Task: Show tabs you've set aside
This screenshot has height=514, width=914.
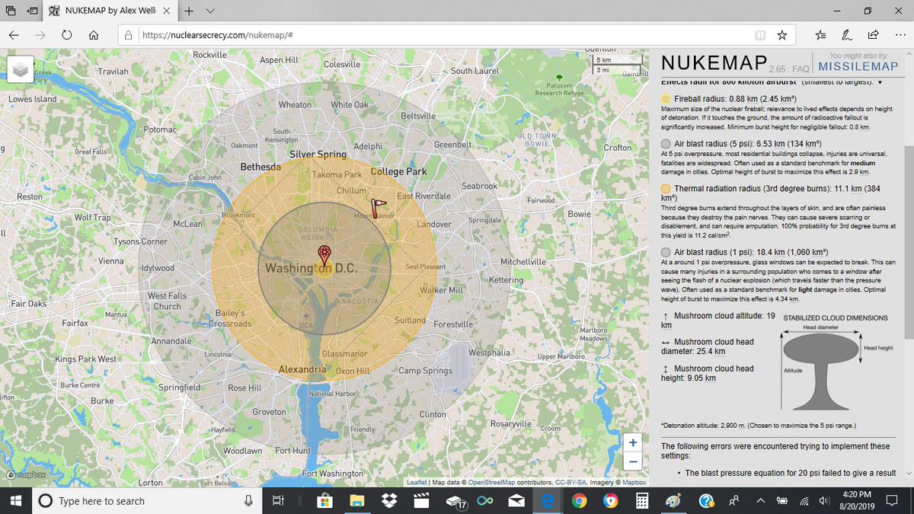Action: tap(11, 11)
